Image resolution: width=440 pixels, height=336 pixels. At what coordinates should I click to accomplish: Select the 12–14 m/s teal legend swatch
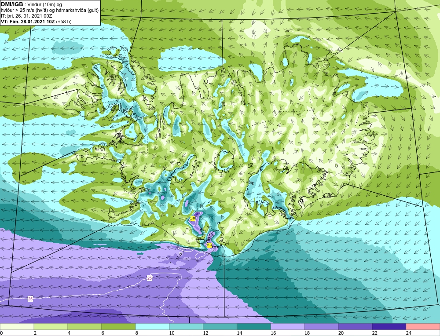click(220, 327)
